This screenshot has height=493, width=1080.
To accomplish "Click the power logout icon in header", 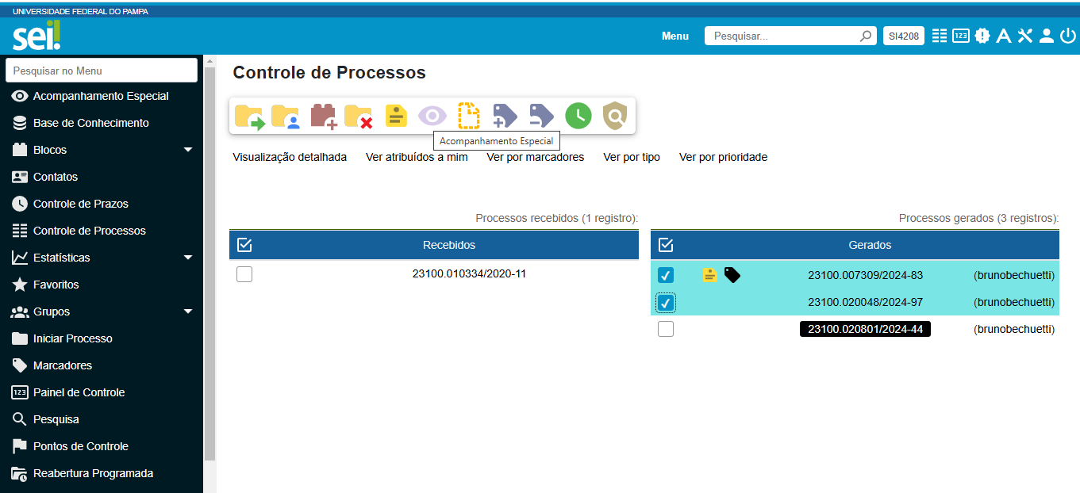I will point(1068,36).
